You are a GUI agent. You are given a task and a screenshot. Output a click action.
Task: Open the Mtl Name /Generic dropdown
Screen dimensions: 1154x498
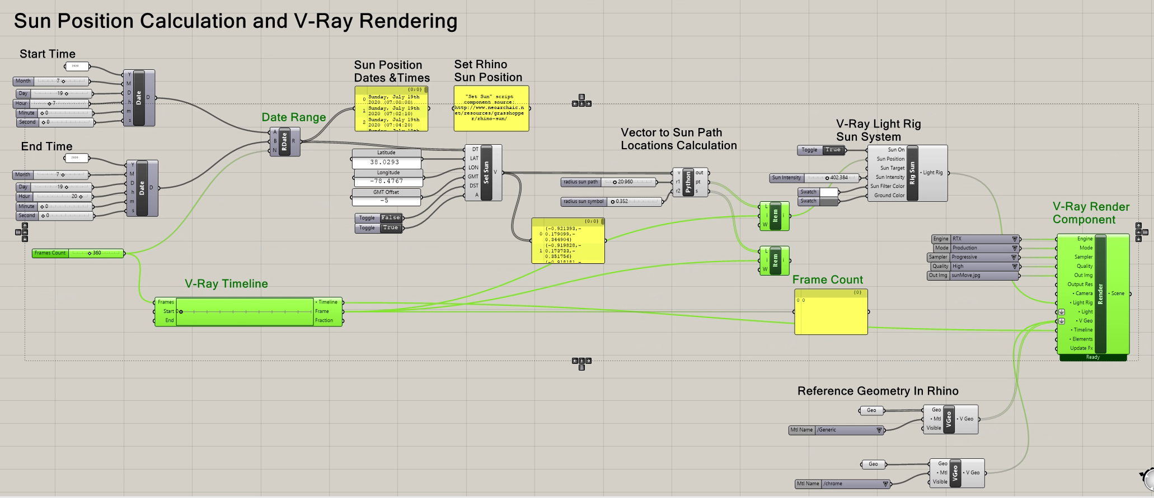pos(849,430)
